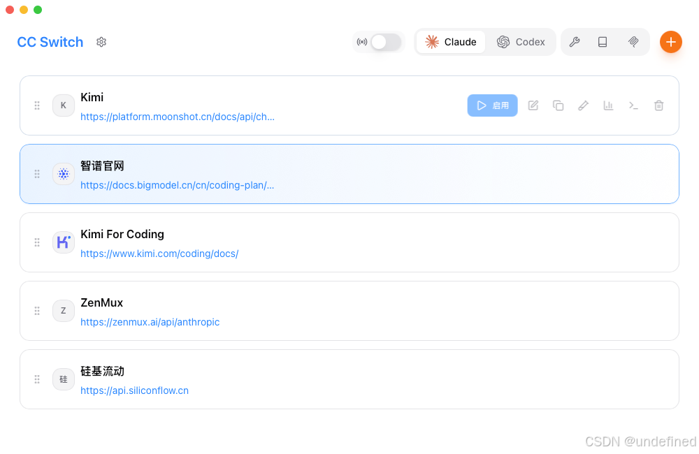Click the K avatar icon for Kimi
The image size is (699, 454).
pos(64,105)
